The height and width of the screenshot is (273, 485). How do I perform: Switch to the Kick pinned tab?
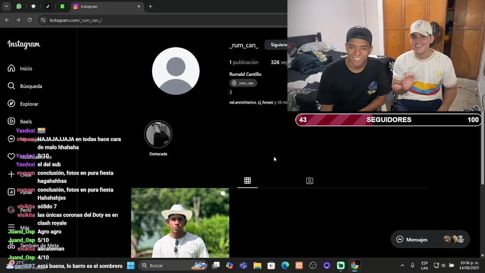62,6
